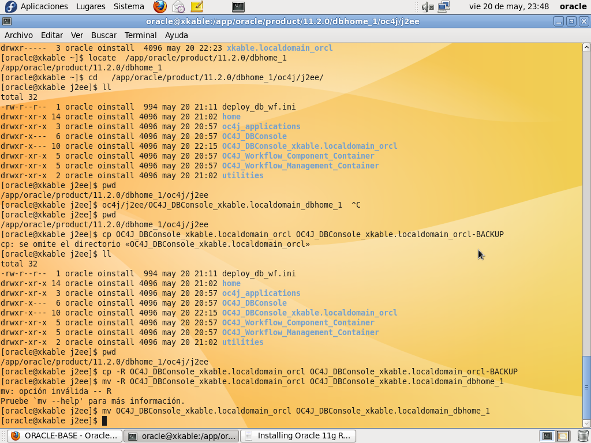591x443 pixels.
Task: Switch to oracle@xkable terminal taskbar button
Action: tap(181, 436)
